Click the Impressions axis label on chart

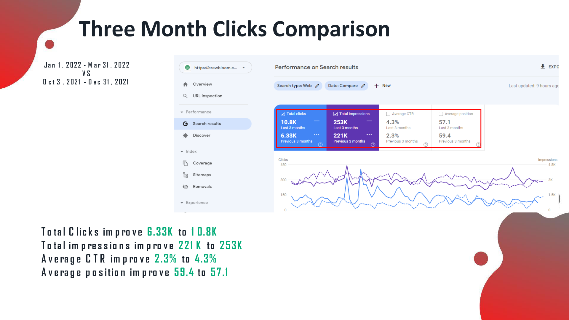pos(548,160)
